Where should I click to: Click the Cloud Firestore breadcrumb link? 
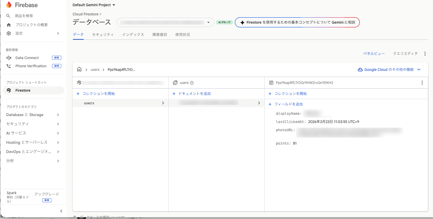(x=85, y=14)
